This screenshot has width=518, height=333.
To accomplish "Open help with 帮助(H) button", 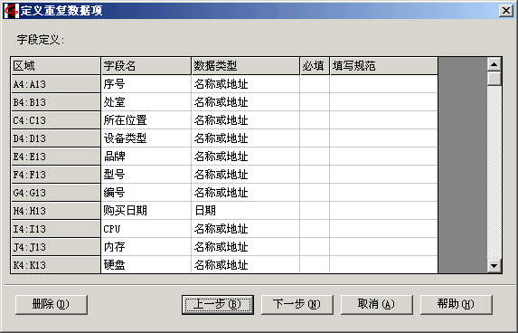I will (457, 304).
